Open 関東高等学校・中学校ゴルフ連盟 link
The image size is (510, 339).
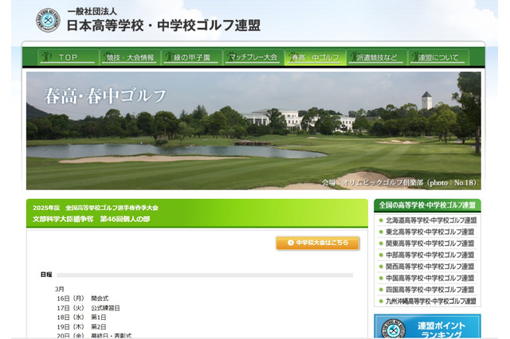(x=430, y=244)
